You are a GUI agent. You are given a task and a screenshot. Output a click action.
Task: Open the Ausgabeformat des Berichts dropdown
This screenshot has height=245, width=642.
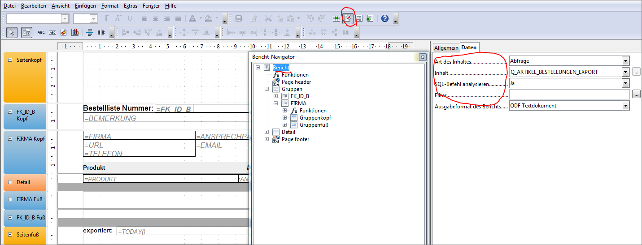(625, 106)
